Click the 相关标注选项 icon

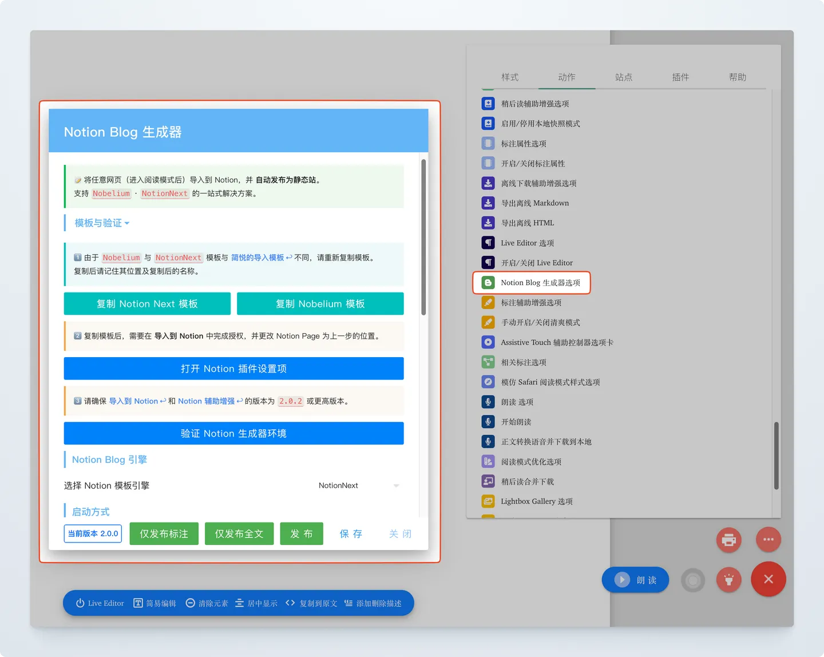click(488, 362)
